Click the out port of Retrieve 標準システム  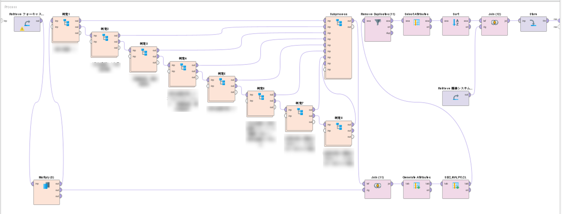(470, 95)
